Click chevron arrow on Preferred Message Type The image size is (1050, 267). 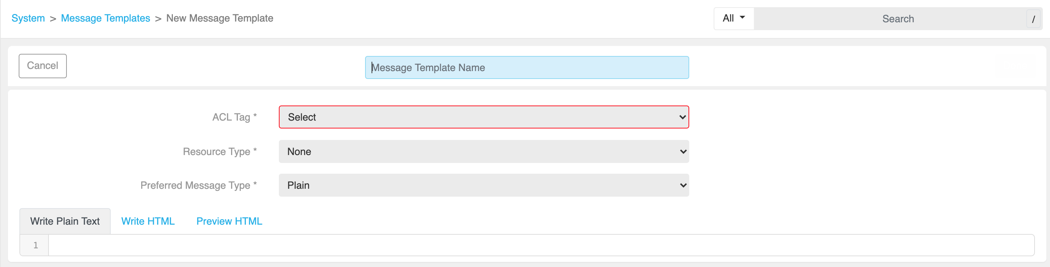[683, 185]
